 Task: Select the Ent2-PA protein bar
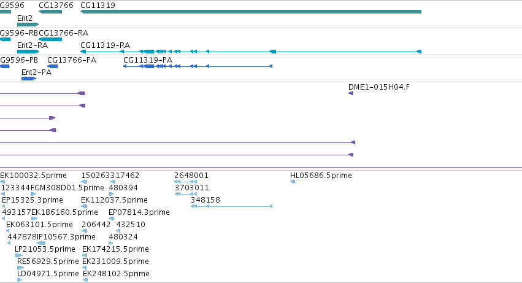(x=29, y=79)
